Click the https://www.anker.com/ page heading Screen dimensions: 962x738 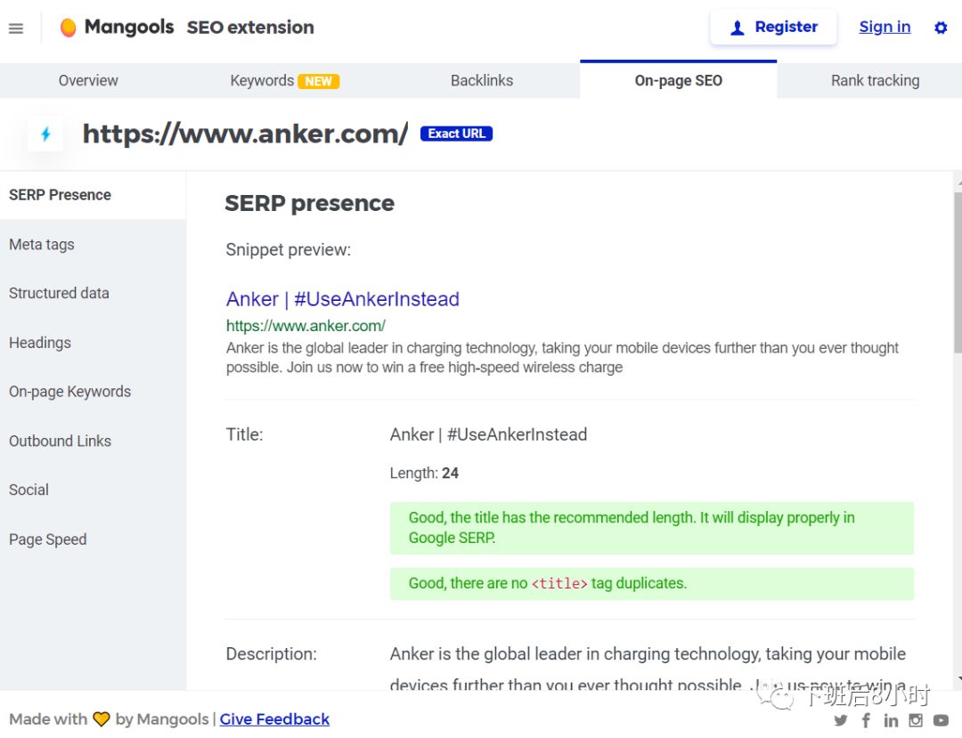point(246,134)
